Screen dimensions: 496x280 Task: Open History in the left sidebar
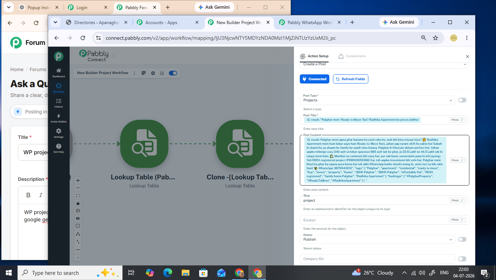pyautogui.click(x=59, y=103)
